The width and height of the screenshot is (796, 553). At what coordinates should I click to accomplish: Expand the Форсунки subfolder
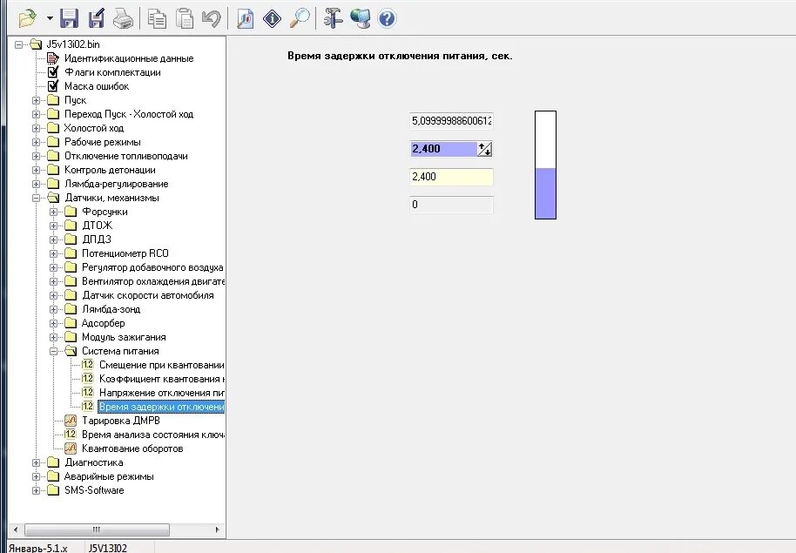tap(53, 212)
